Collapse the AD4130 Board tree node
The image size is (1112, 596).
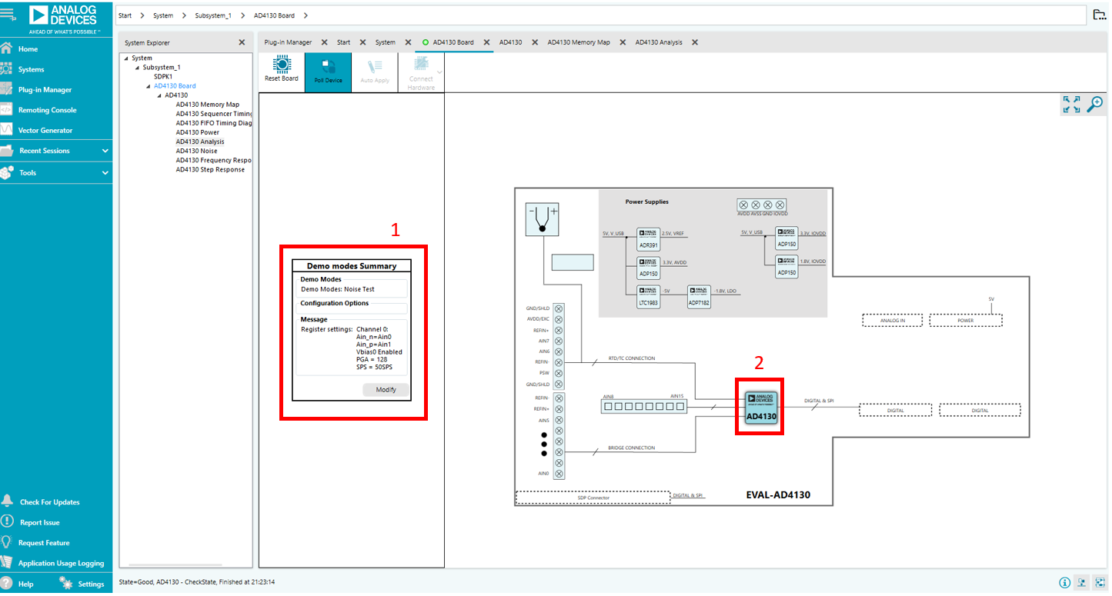click(x=148, y=86)
